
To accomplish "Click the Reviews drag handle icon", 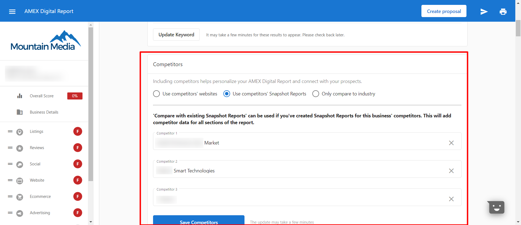I will (x=10, y=148).
